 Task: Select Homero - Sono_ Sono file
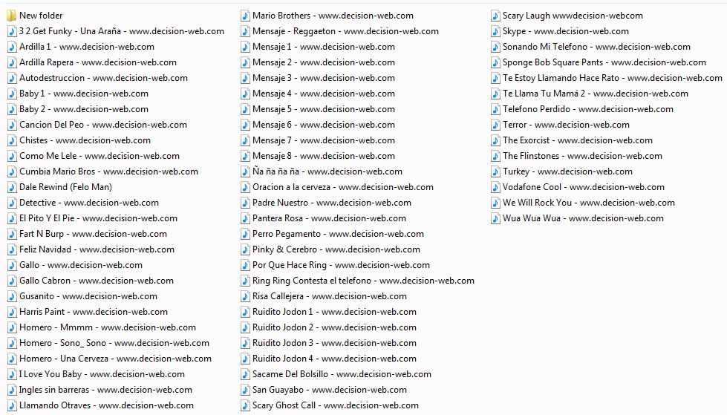[x=114, y=343]
